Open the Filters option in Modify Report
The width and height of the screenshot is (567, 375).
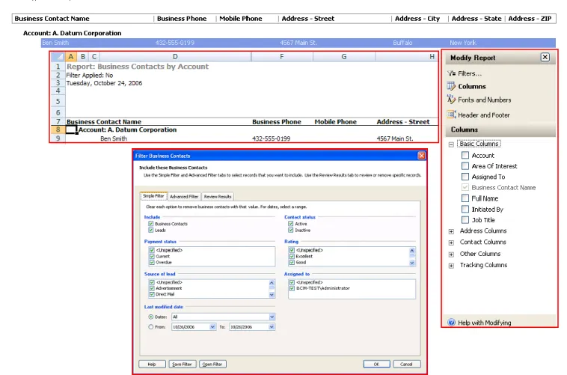point(469,73)
